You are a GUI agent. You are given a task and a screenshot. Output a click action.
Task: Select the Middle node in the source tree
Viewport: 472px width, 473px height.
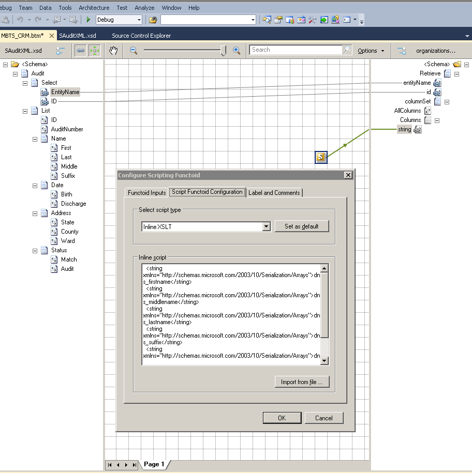pos(69,166)
